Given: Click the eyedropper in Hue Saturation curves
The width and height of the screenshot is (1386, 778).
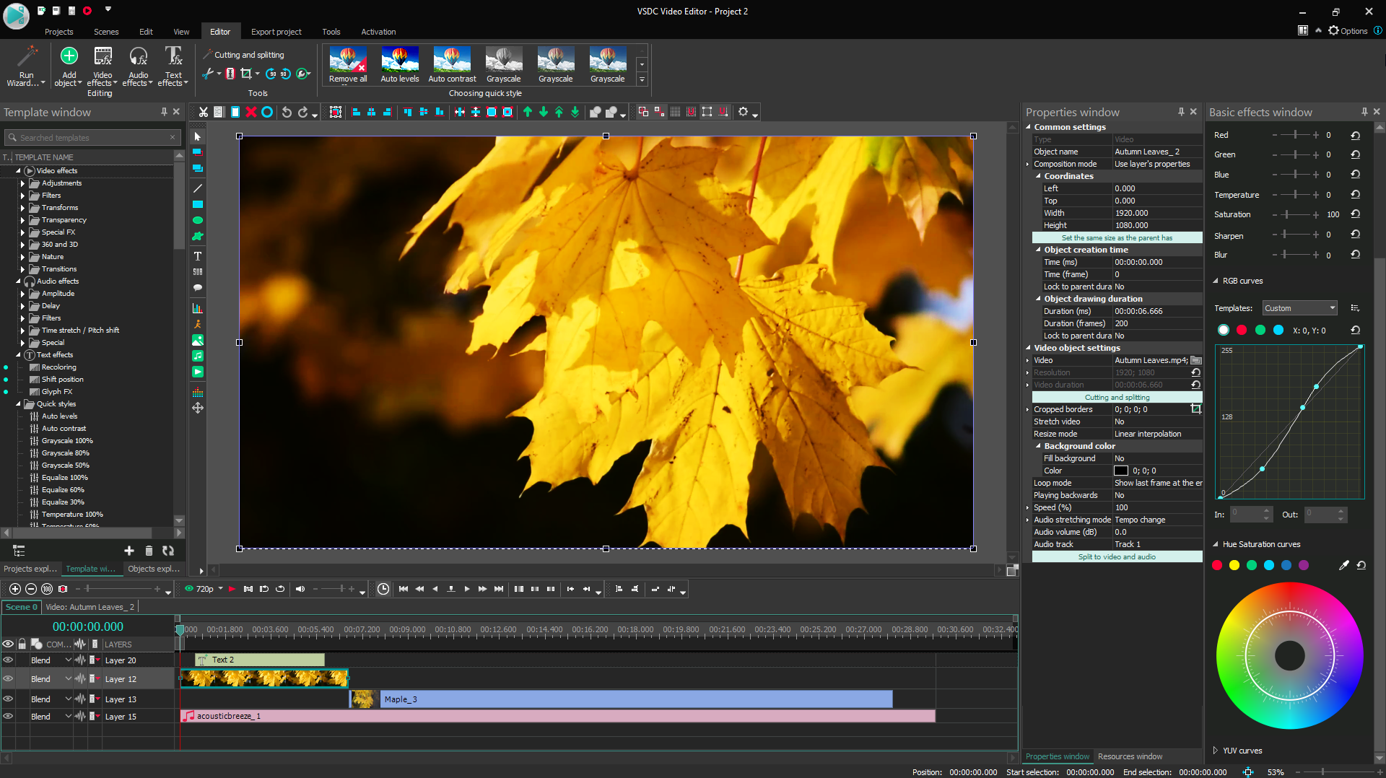Looking at the screenshot, I should coord(1343,566).
